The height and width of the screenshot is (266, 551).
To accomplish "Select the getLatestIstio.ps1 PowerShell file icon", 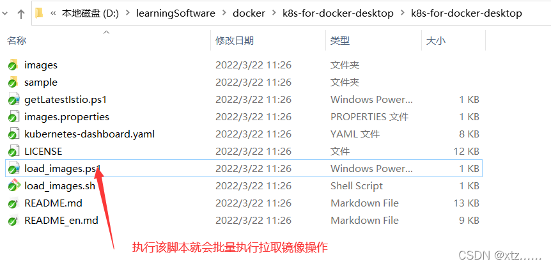I will 13,100.
